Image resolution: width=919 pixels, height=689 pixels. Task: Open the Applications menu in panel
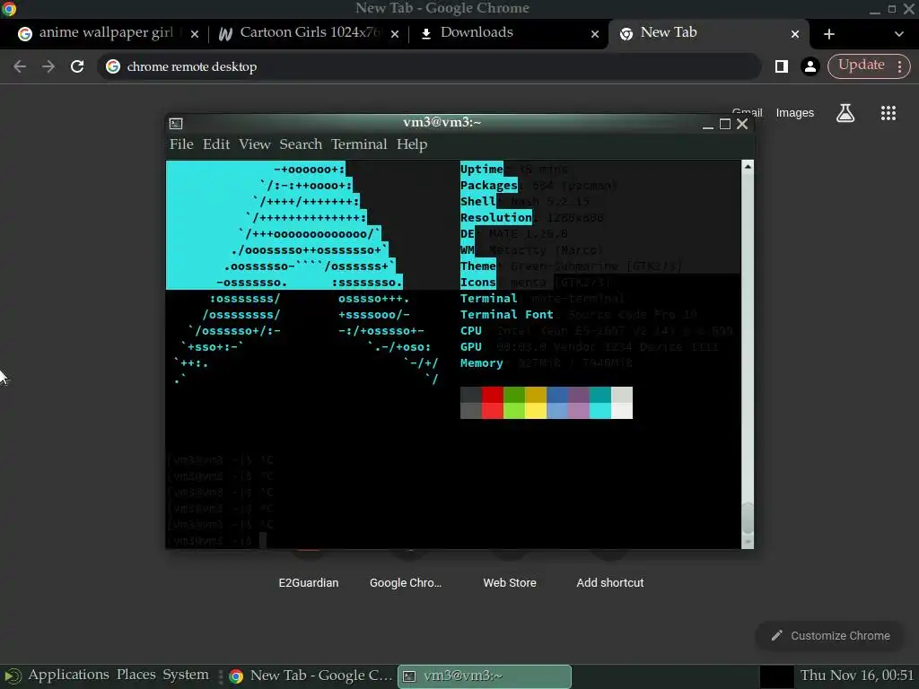tap(68, 675)
